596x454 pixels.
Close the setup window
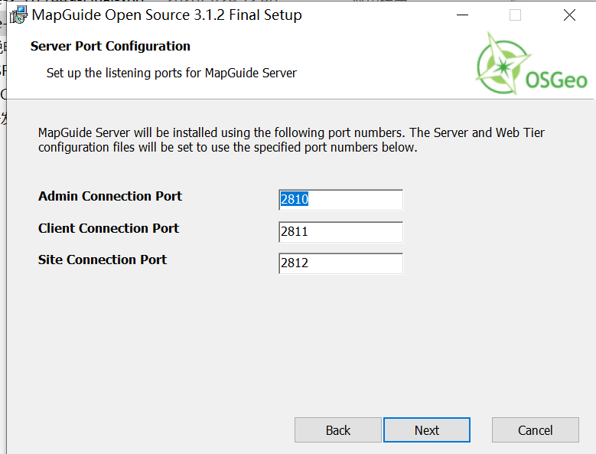point(569,15)
